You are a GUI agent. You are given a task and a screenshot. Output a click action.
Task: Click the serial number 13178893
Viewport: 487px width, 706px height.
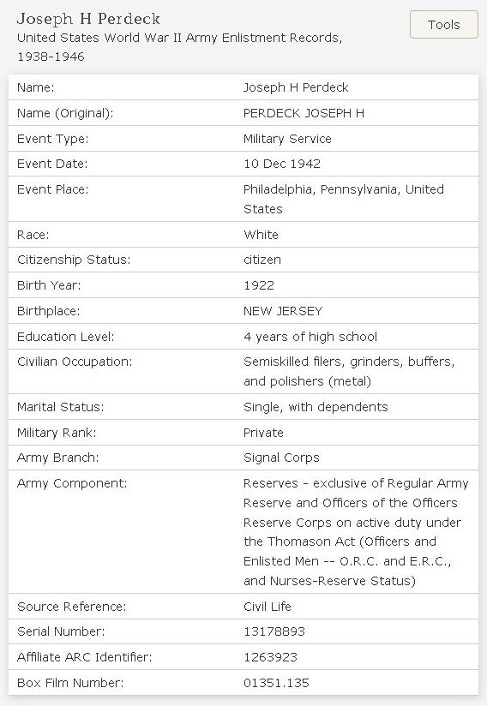tap(274, 631)
